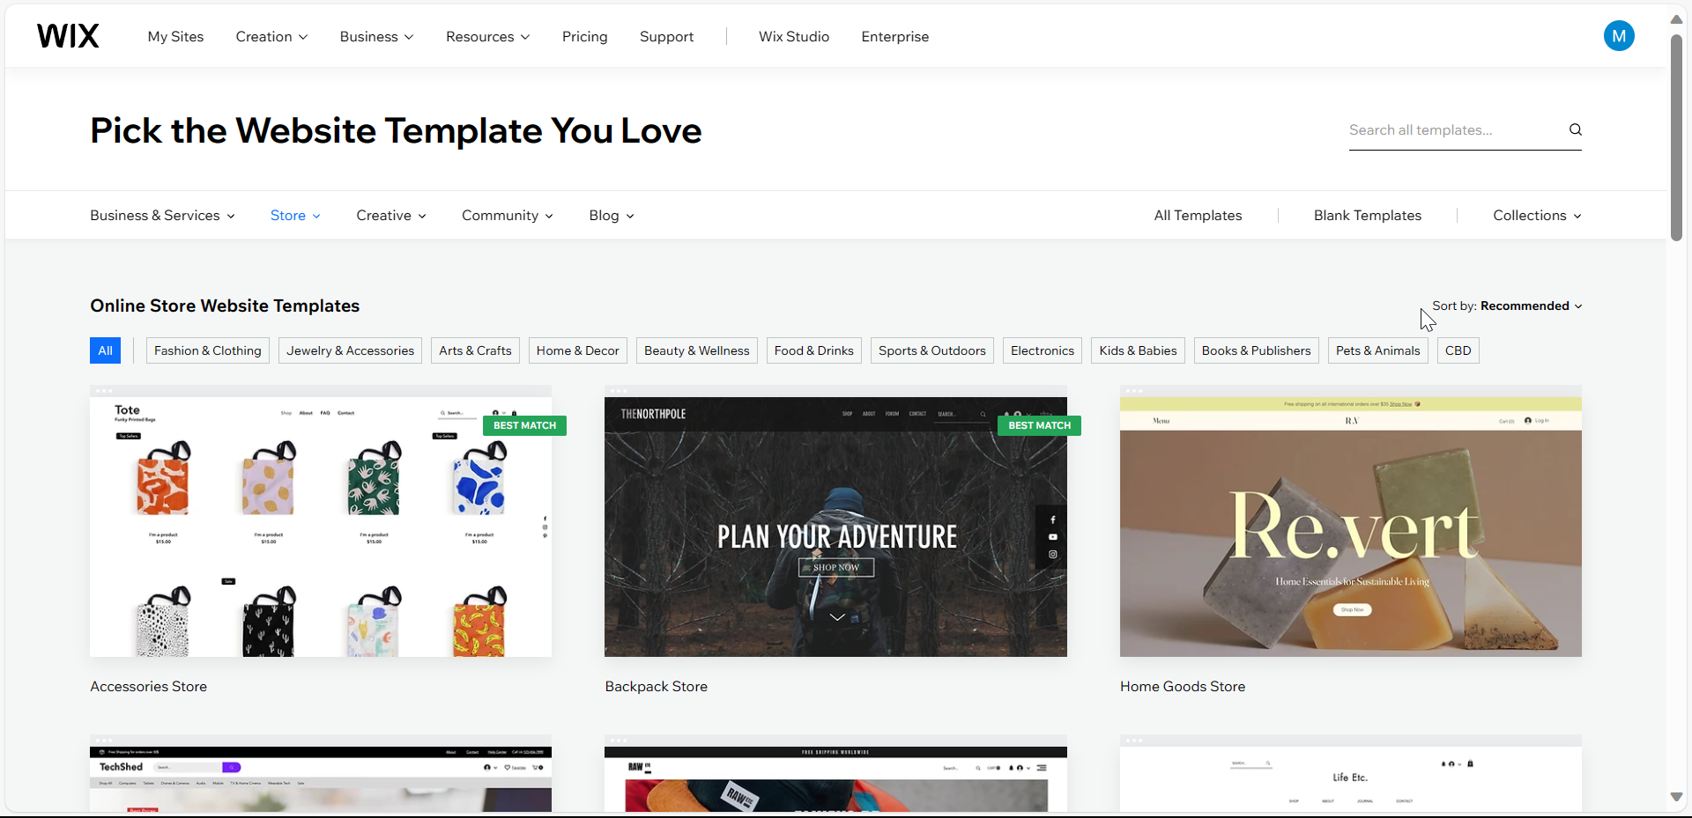Filter by Home & Decor

pos(578,350)
